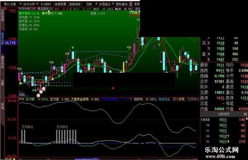Switch to 其他 sidebar tab
Screen dimensions: 248x160
2,106
